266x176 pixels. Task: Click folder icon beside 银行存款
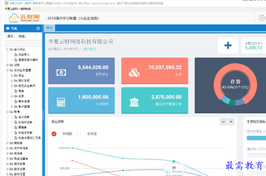16,81
